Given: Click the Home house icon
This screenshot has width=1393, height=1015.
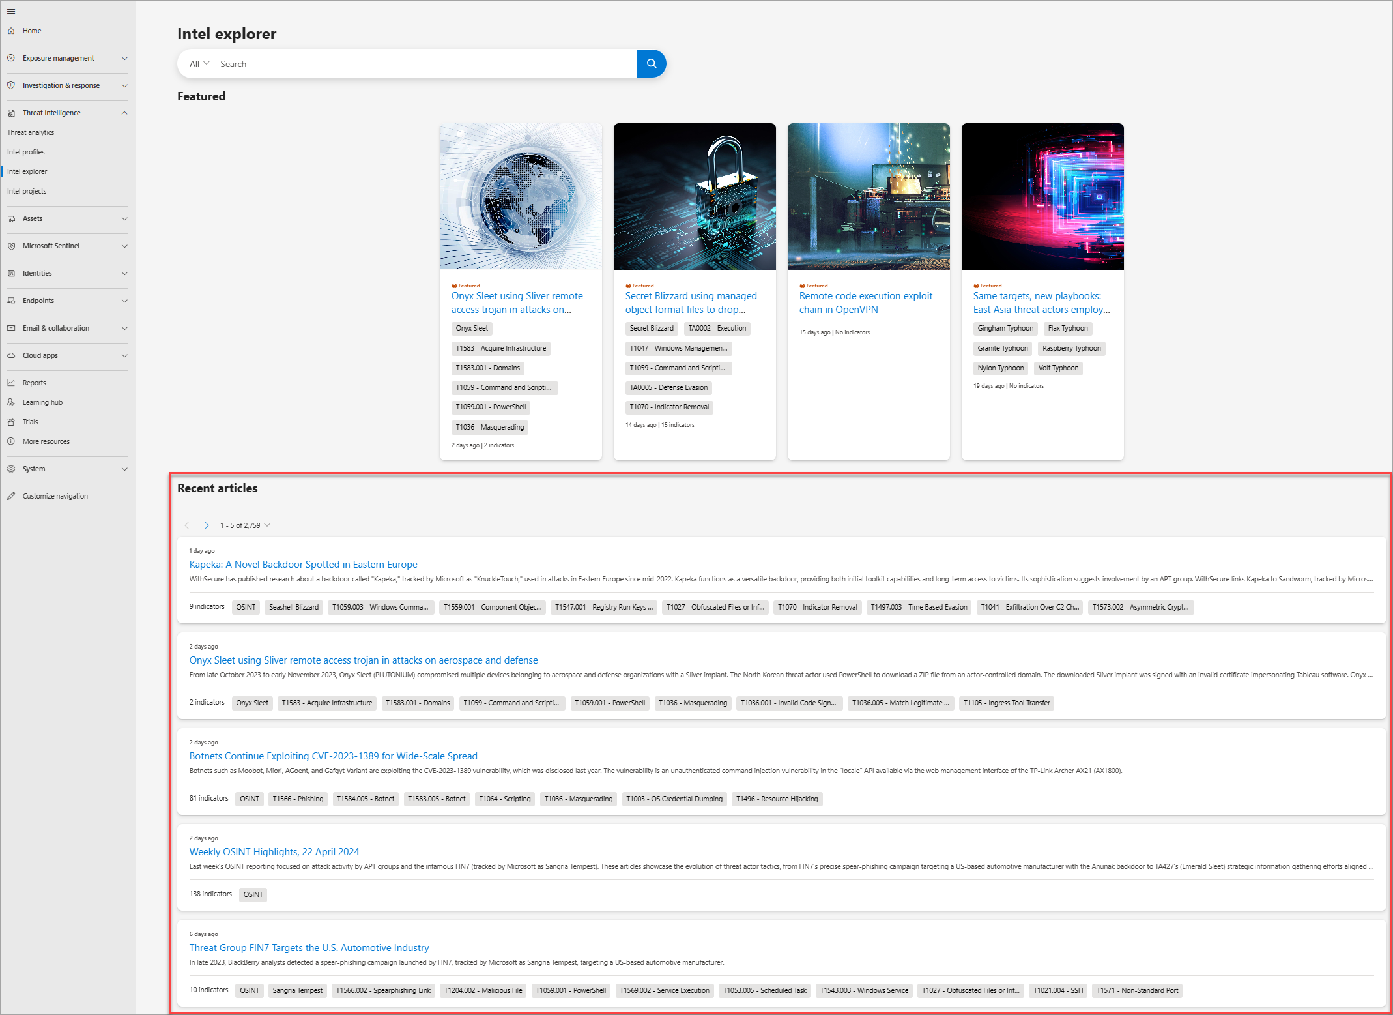Looking at the screenshot, I should pos(11,31).
